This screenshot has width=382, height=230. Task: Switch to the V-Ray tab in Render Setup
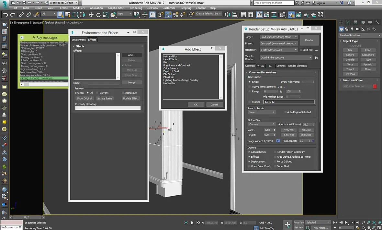pyautogui.click(x=261, y=66)
